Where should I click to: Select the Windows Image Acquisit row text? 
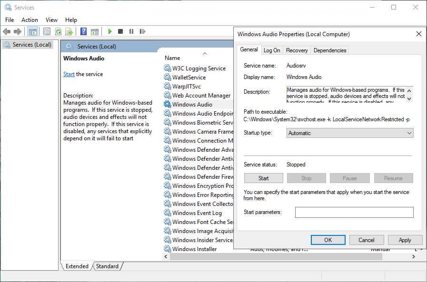[x=203, y=231]
